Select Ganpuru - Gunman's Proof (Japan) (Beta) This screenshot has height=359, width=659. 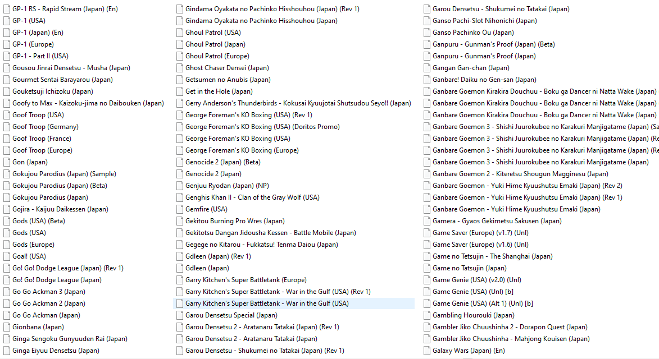point(494,44)
